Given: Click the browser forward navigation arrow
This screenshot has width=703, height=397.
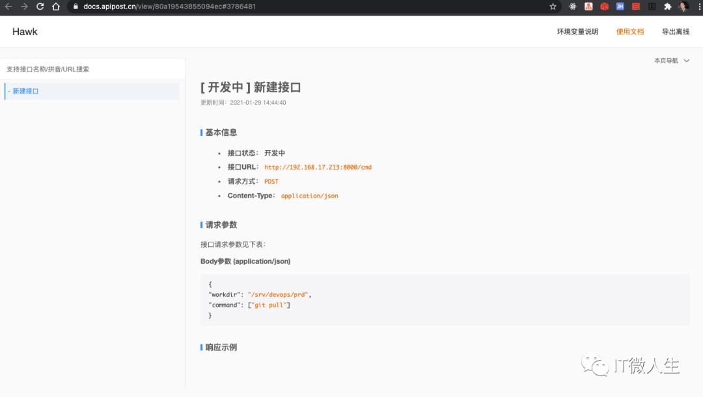Looking at the screenshot, I should point(25,7).
